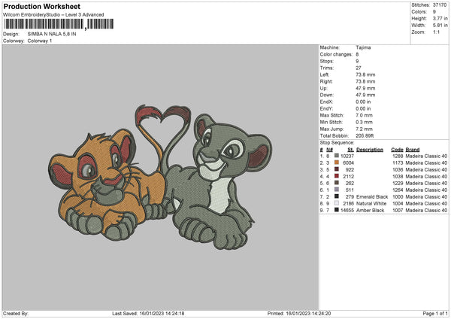The height and width of the screenshot is (319, 451).
Task: Click the St. column header
Action: click(350, 149)
